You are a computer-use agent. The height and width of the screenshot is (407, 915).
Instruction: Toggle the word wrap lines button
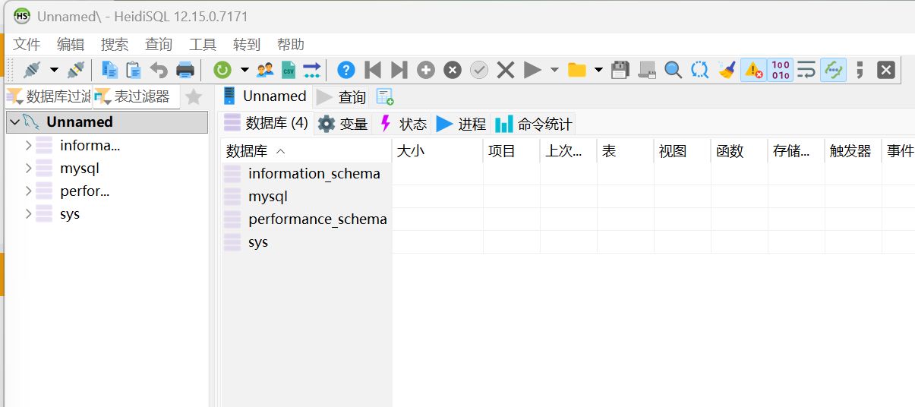click(806, 70)
